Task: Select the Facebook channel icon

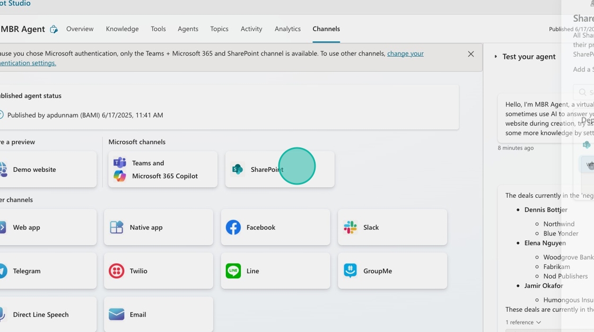Action: click(x=233, y=227)
